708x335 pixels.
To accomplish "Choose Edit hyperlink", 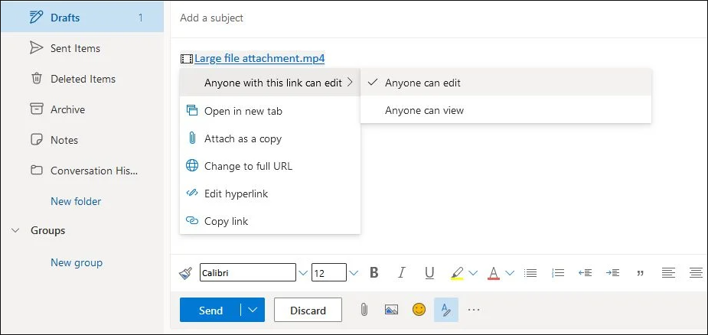I will [x=270, y=194].
